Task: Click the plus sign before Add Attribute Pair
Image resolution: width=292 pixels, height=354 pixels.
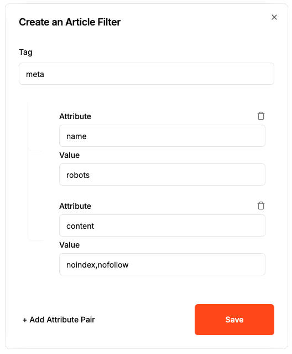Action: (x=25, y=320)
